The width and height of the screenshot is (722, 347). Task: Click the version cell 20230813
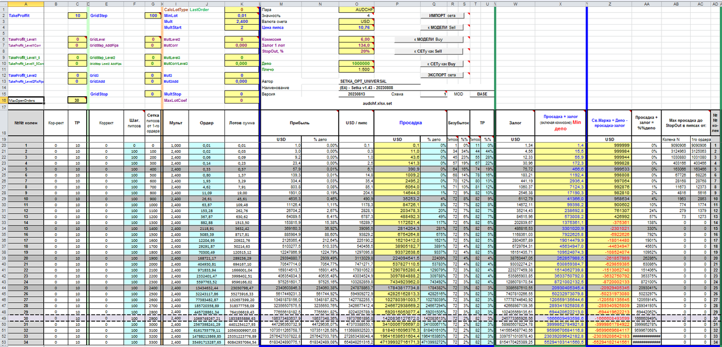[x=355, y=94]
